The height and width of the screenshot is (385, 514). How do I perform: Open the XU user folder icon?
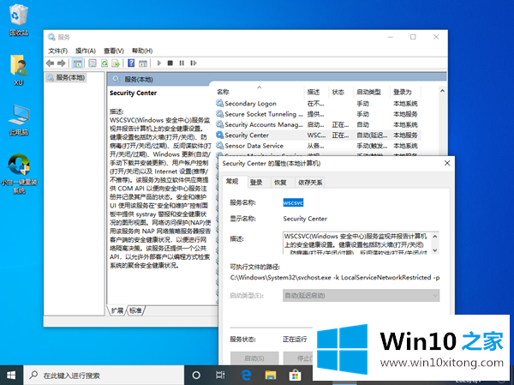click(x=19, y=70)
